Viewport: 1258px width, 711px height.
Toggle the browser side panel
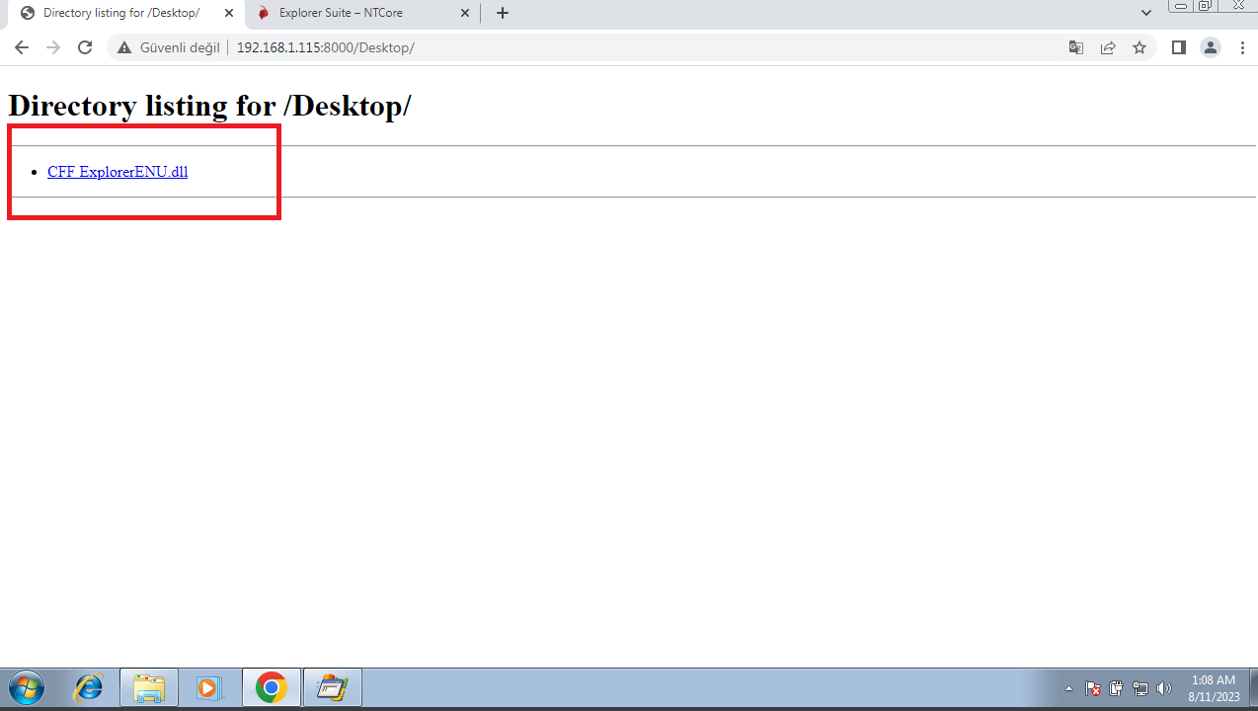[x=1178, y=47]
